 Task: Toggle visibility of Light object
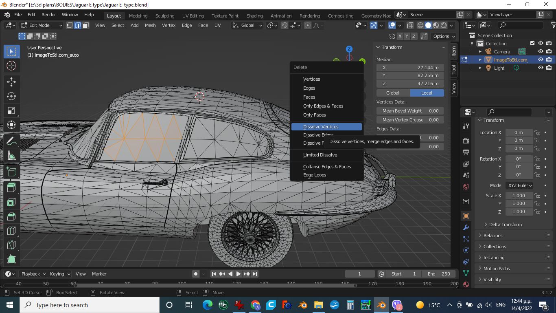[x=541, y=68]
